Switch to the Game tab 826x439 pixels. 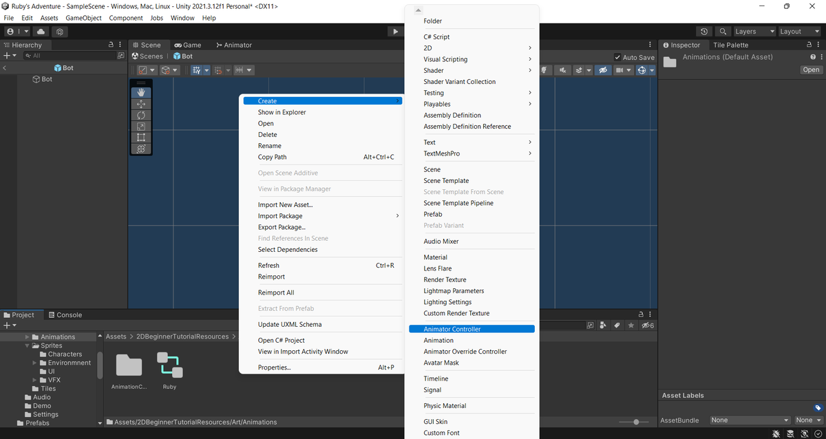188,45
